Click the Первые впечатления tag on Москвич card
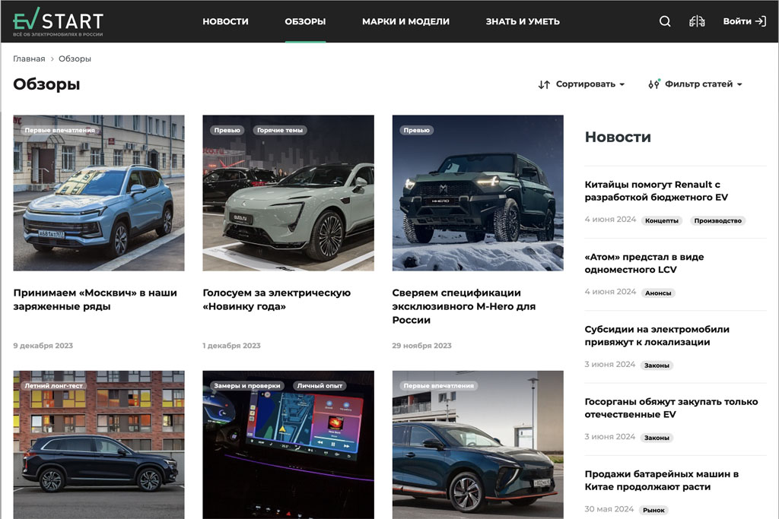Screen dimensions: 779x519 coord(59,130)
